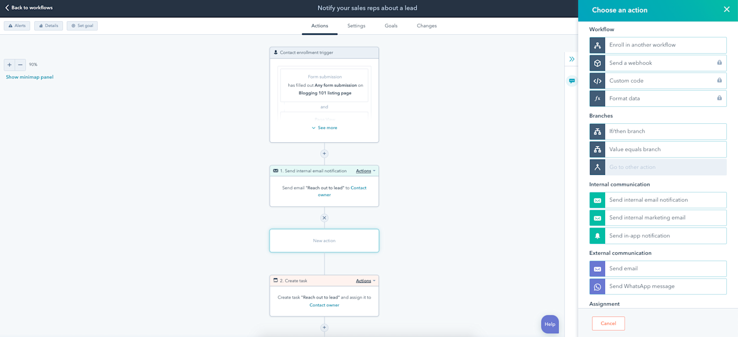The height and width of the screenshot is (337, 738).
Task: Collapse the side panel with double chevron
Action: (x=571, y=59)
